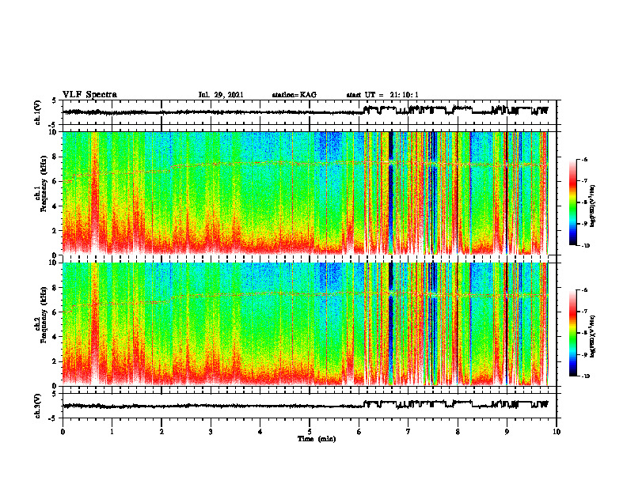The image size is (627, 484).
Task: Click inside the ch.1 spectrogram plot
Action: pyautogui.click(x=310, y=193)
